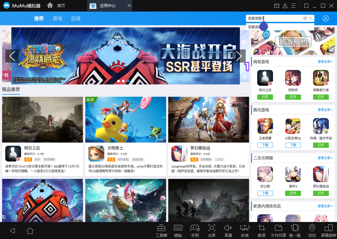This screenshot has width=337, height=239.
Task: Click 下载 under 王者荣耀
Action: (x=265, y=145)
